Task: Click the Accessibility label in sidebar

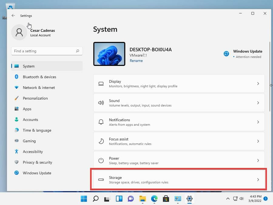Action: 33,152
